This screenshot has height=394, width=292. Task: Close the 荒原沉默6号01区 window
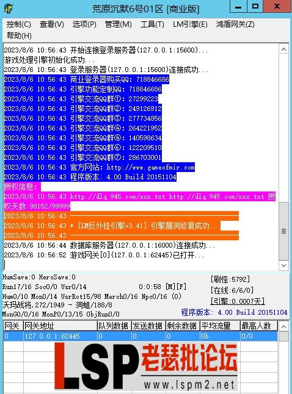tap(277, 6)
